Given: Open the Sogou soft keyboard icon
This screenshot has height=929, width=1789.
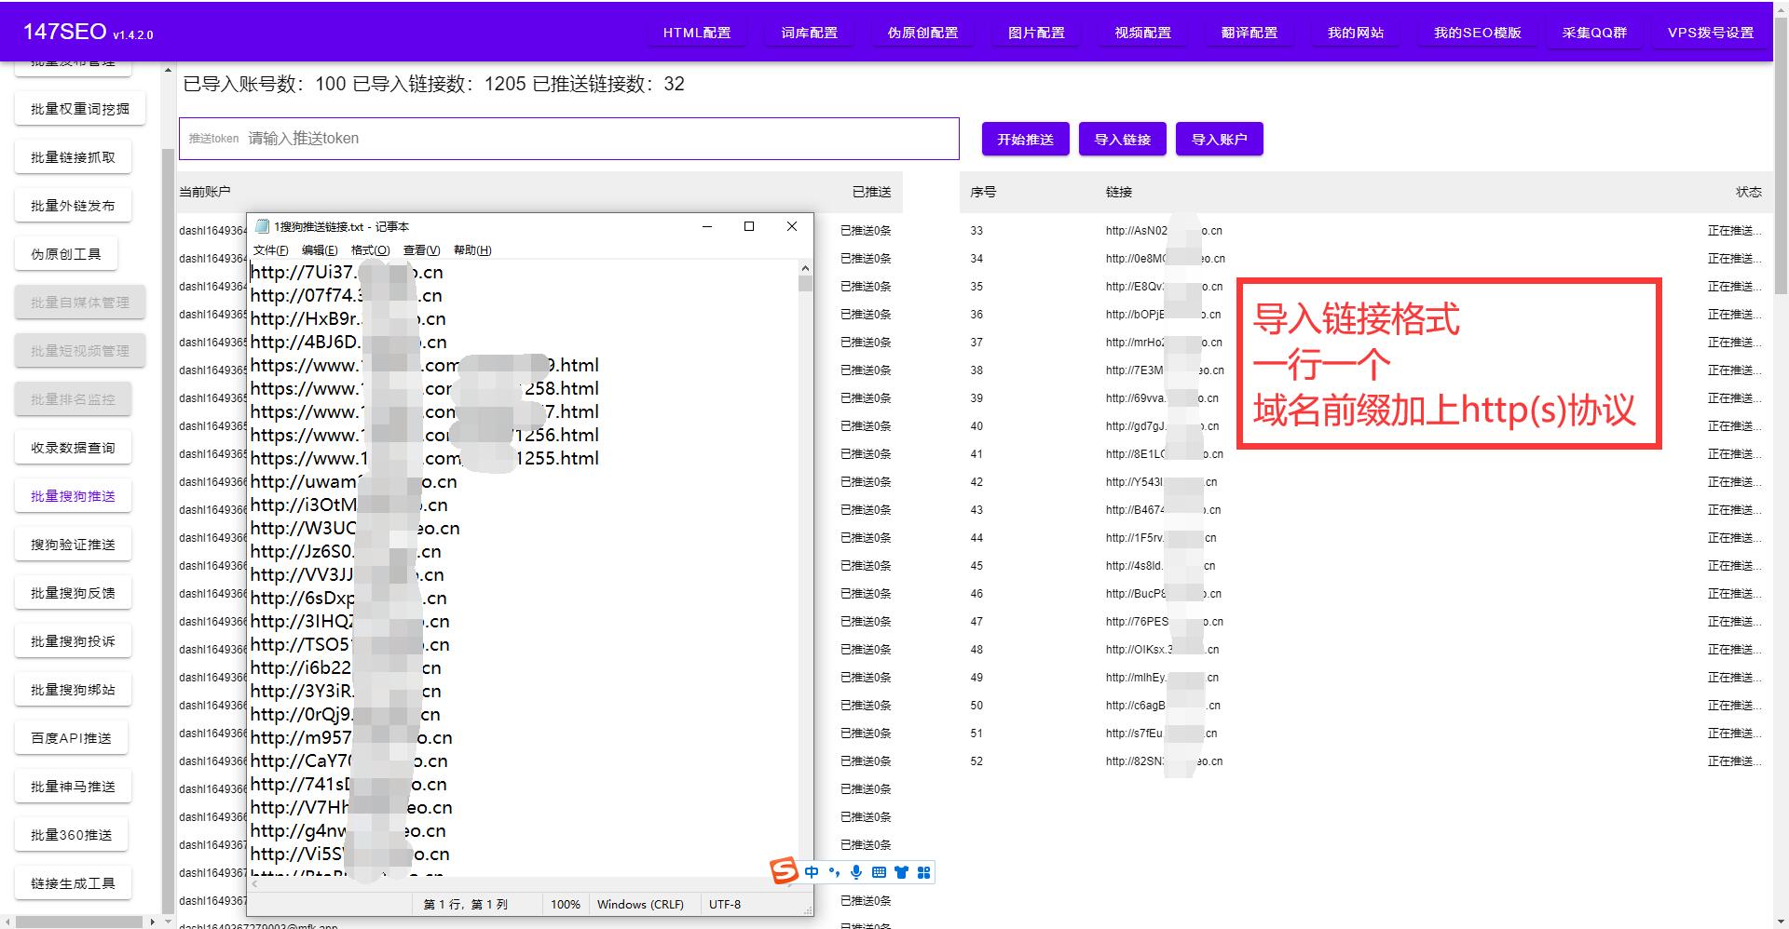Looking at the screenshot, I should click(879, 872).
